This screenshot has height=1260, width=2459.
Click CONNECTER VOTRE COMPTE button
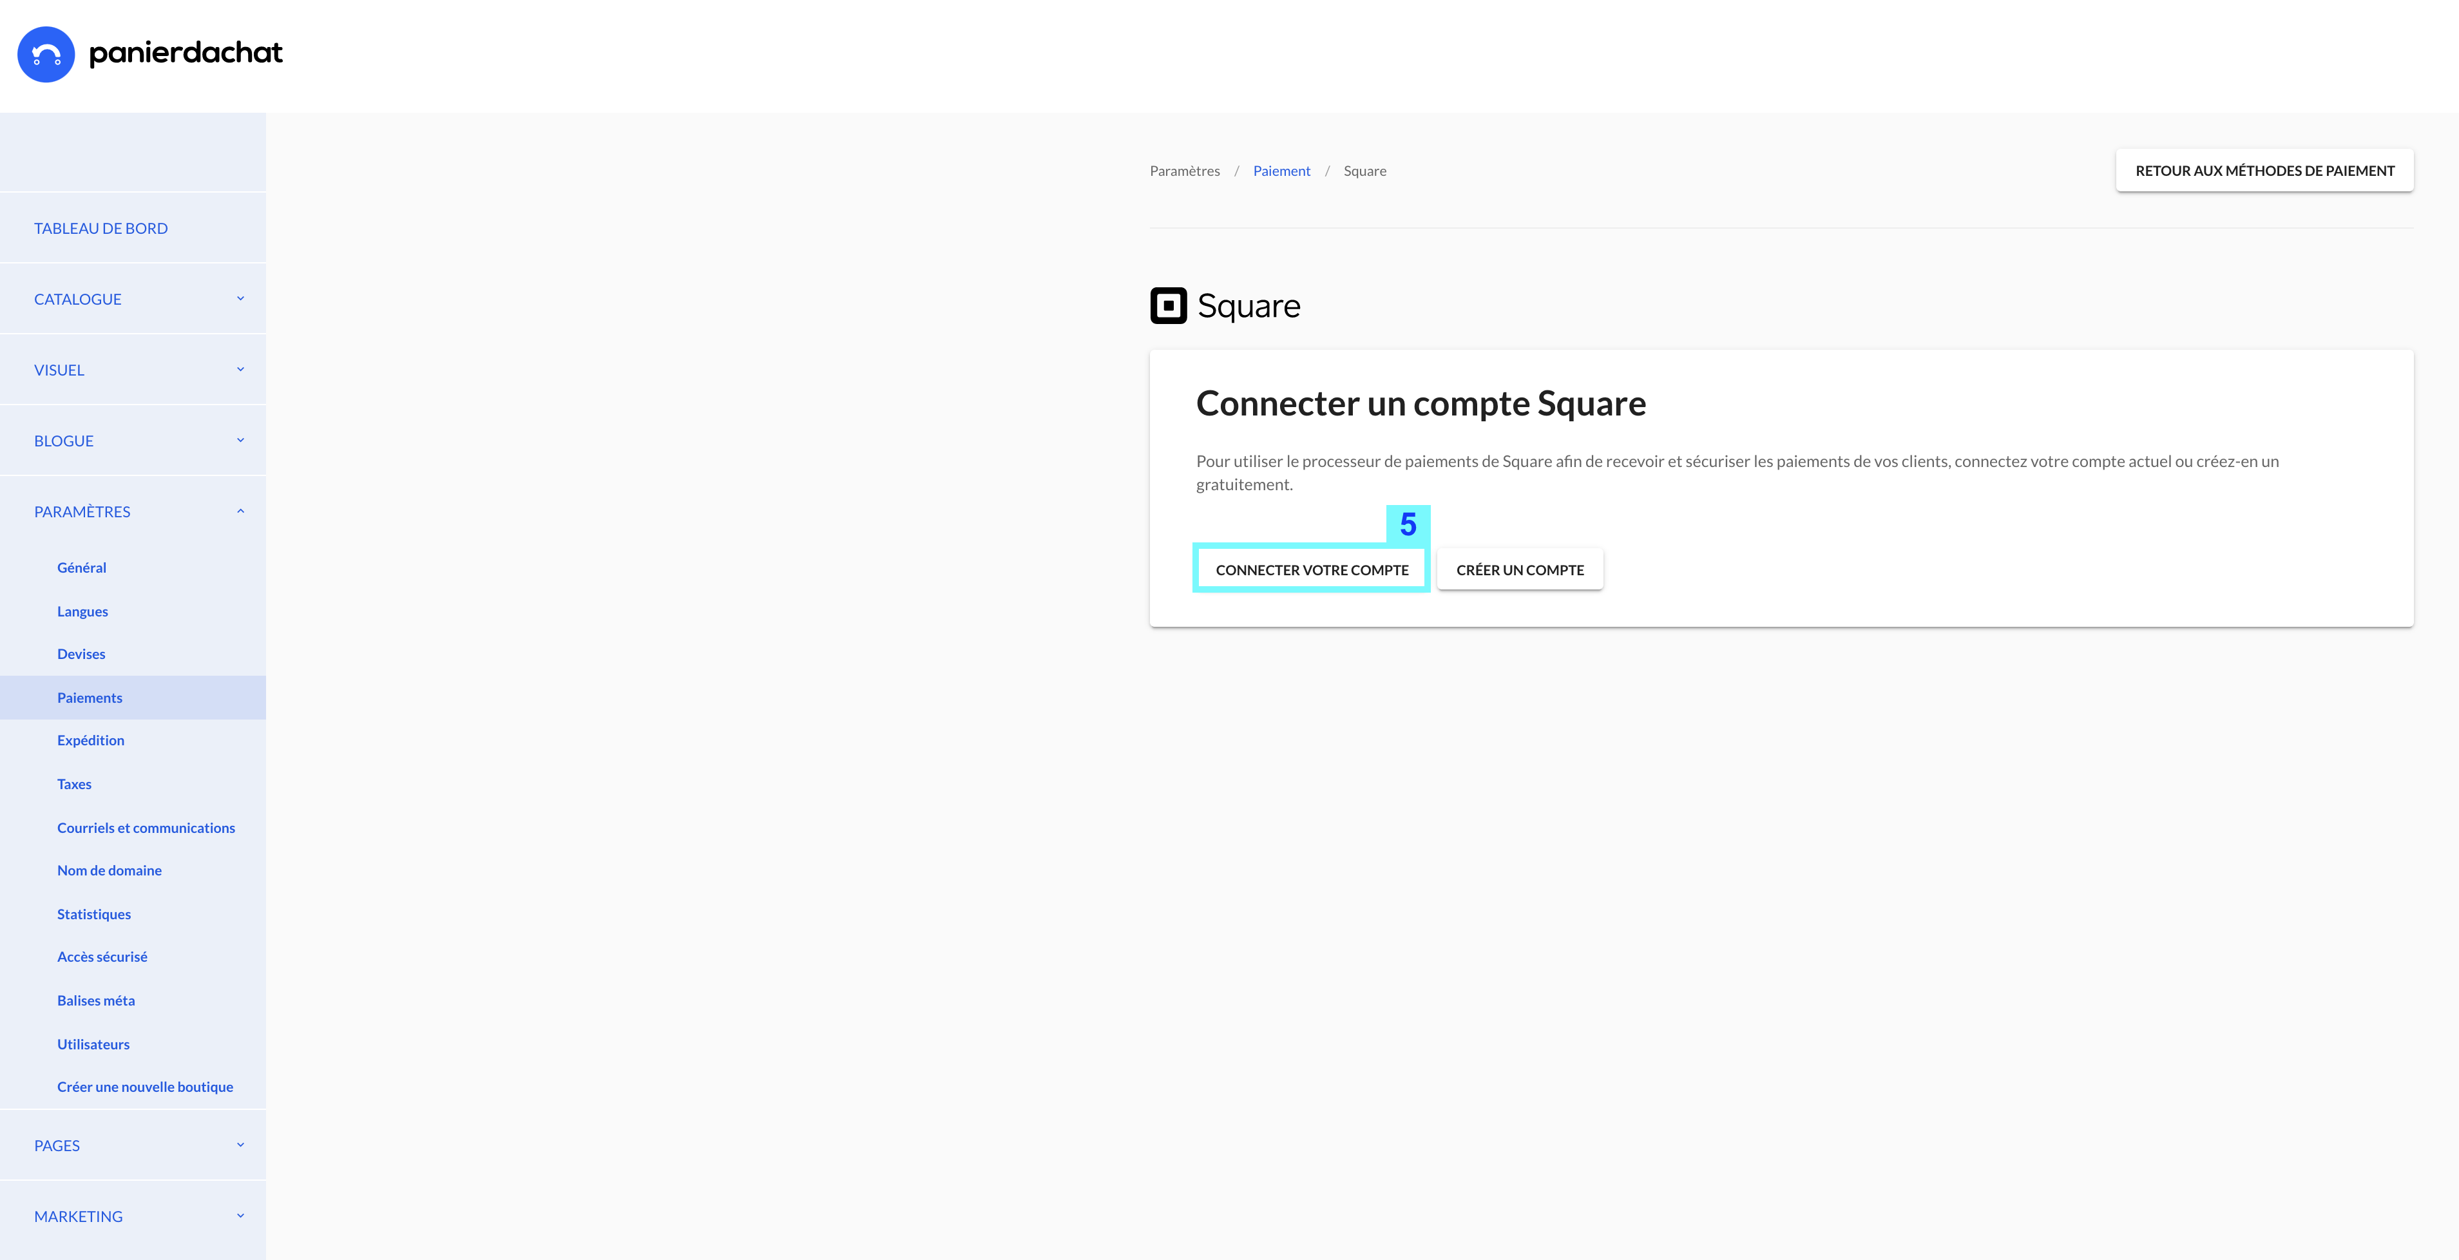pyautogui.click(x=1312, y=570)
